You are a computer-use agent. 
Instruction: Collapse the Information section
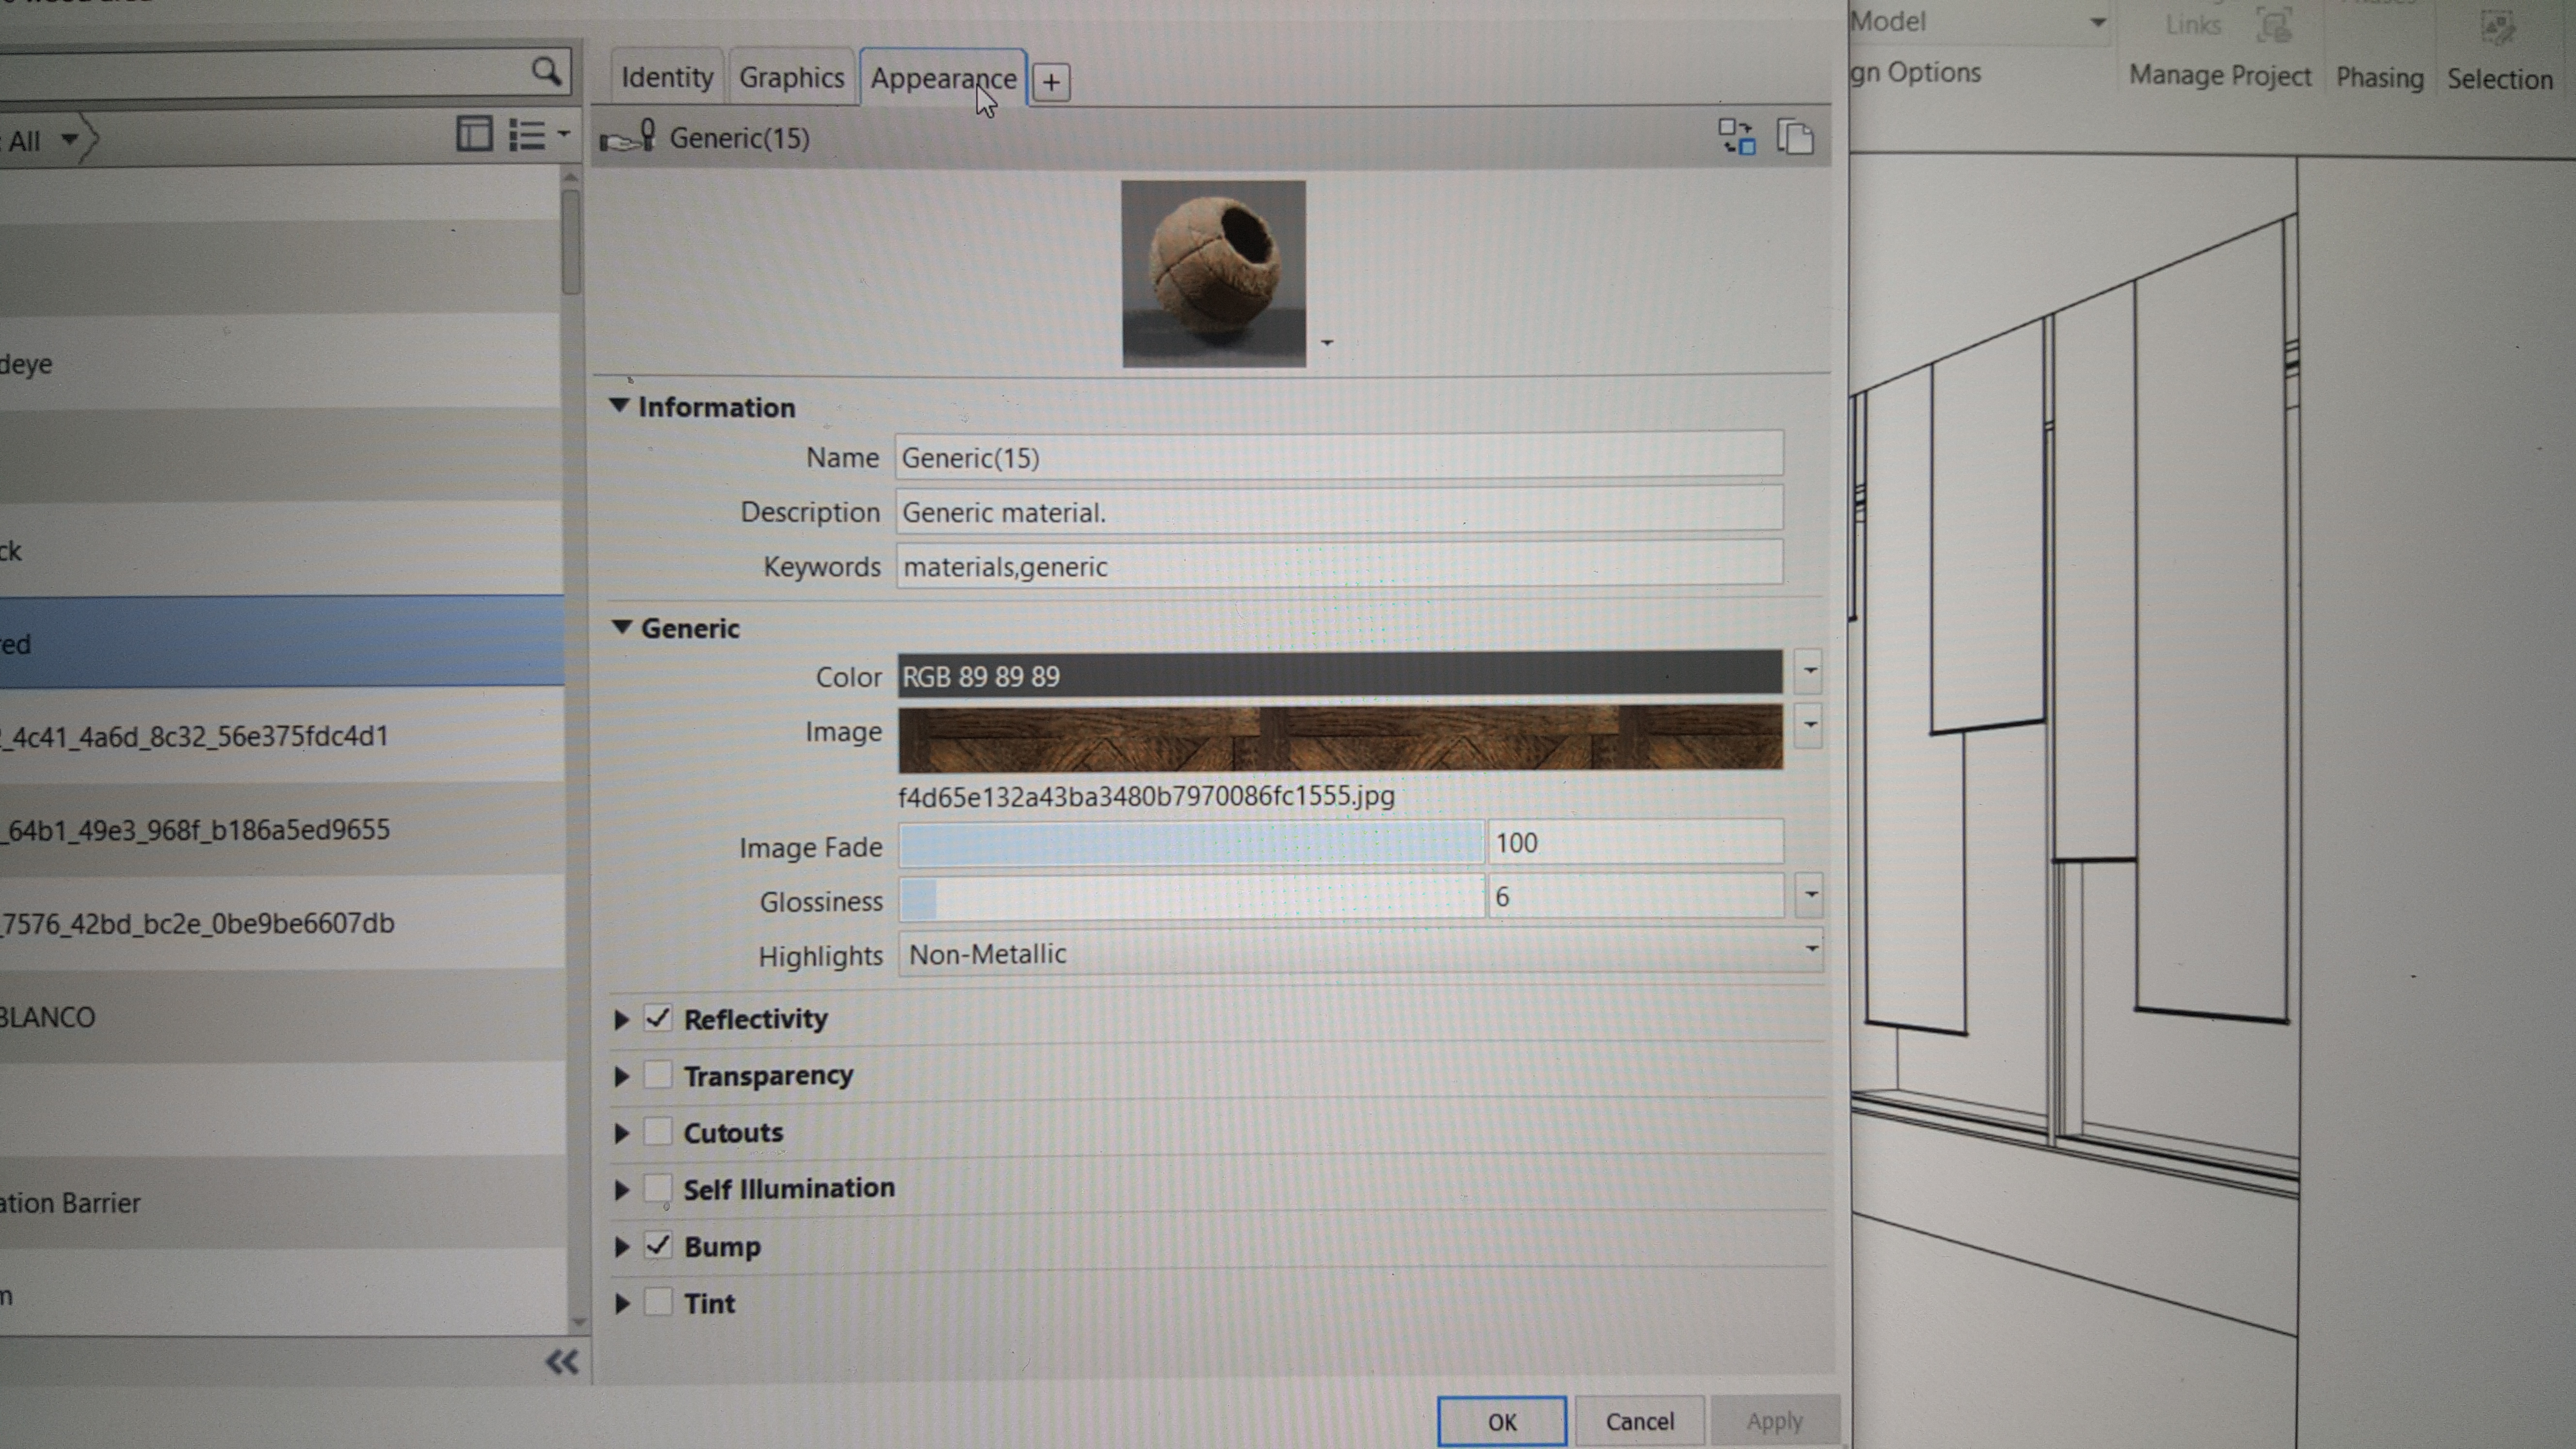(x=620, y=406)
